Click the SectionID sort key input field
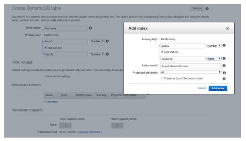This screenshot has height=141, width=246. pyautogui.click(x=183, y=59)
